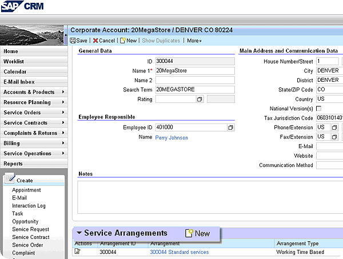Open Fax country value help icon
The width and height of the screenshot is (343, 259).
click(x=334, y=137)
